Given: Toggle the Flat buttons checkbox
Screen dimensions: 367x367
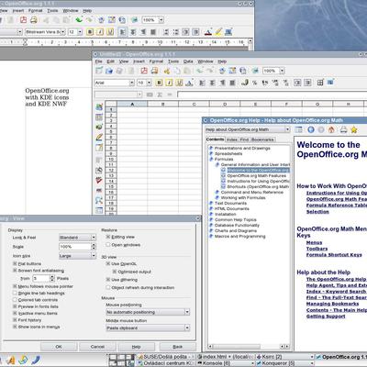Looking at the screenshot, I should click(15, 263).
